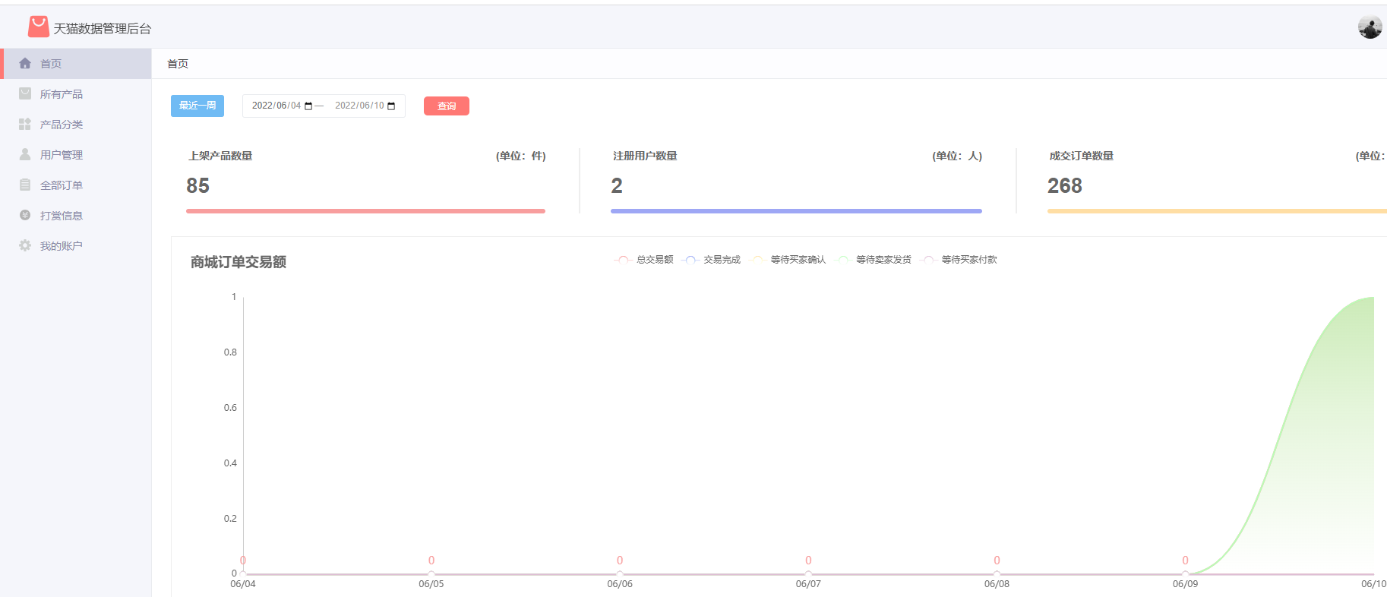Click the 成交订单数量 label
1387x597 pixels.
[1082, 156]
